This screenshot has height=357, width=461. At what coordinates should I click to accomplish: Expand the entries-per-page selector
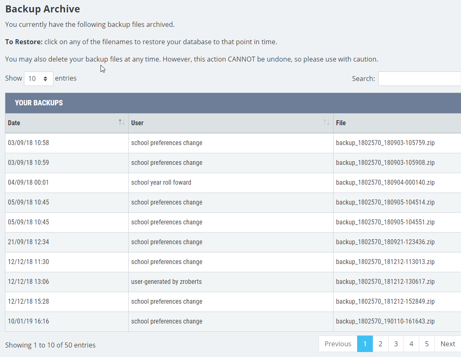[38, 78]
